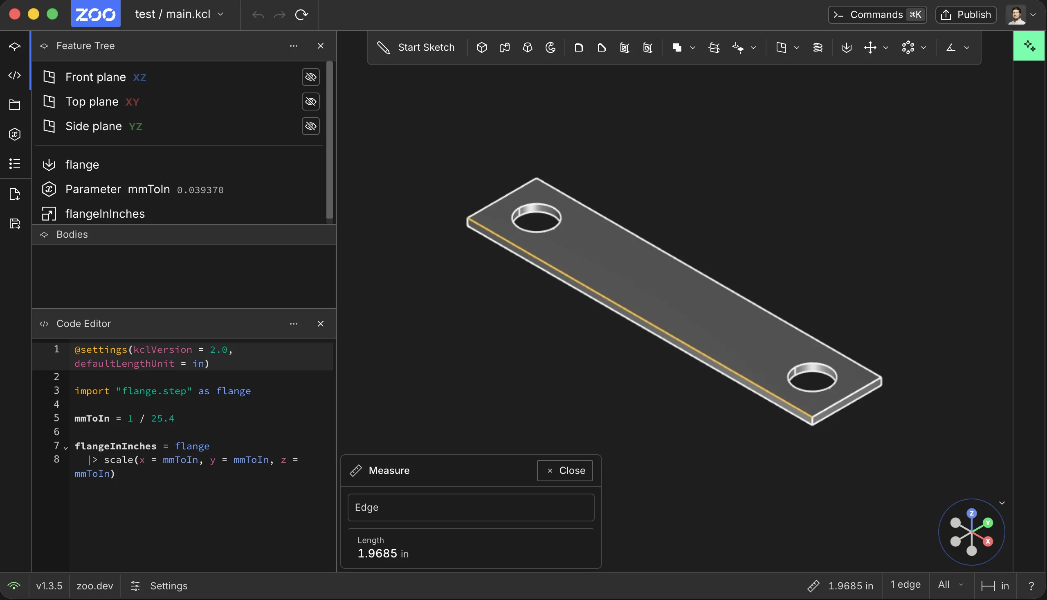Click the Feature Tree vertical scrollbar

tap(329, 140)
